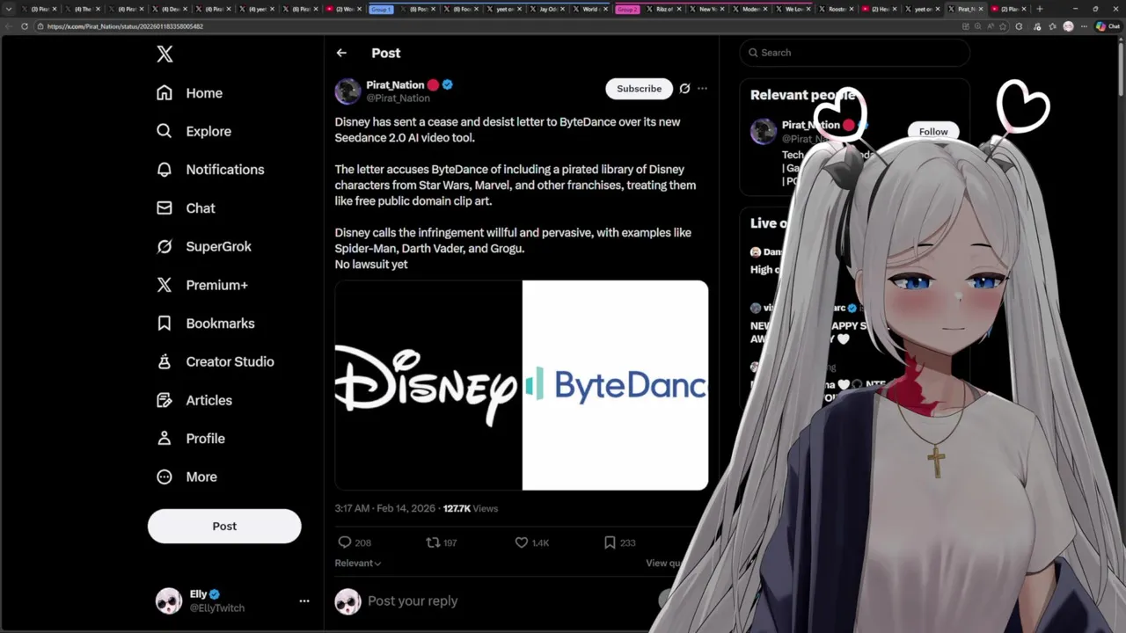The height and width of the screenshot is (633, 1126).
Task: Open account options beside Elly
Action: coord(304,601)
